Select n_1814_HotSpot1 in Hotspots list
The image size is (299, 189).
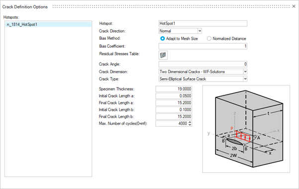pyautogui.click(x=48, y=24)
